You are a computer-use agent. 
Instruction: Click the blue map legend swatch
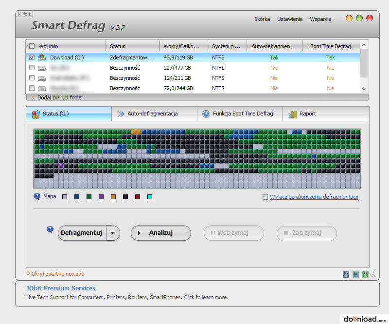[x=77, y=197]
